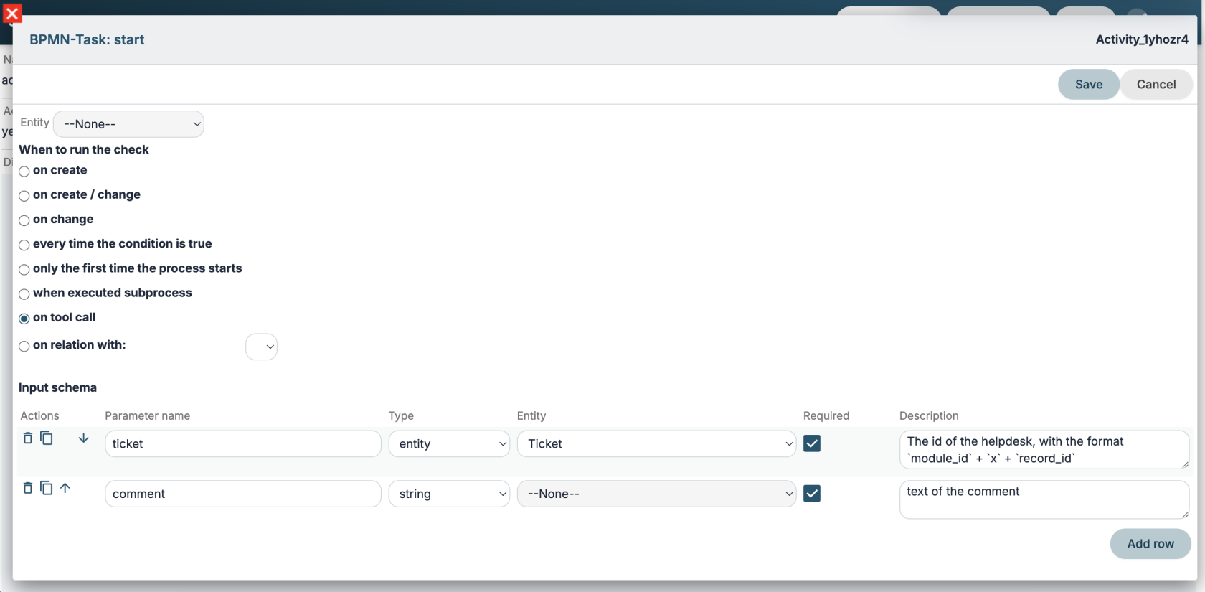Move the ticket row down
This screenshot has width=1205, height=592.
[x=84, y=438]
